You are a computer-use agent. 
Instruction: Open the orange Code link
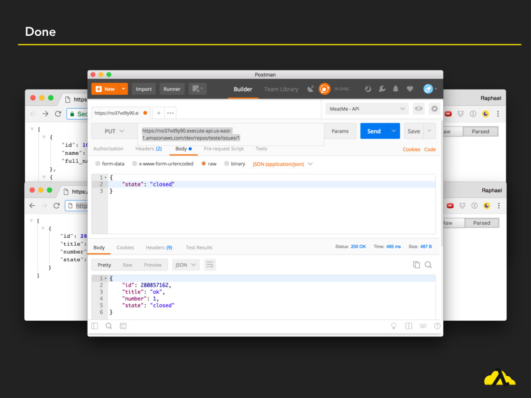point(430,149)
